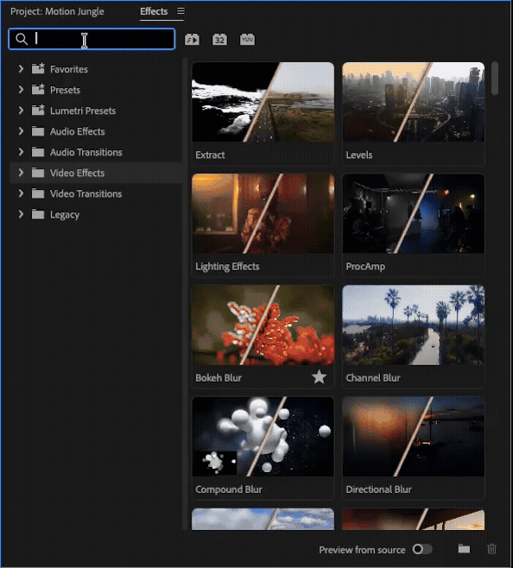Enable the Preview from source switch
This screenshot has height=568, width=513.
click(422, 549)
